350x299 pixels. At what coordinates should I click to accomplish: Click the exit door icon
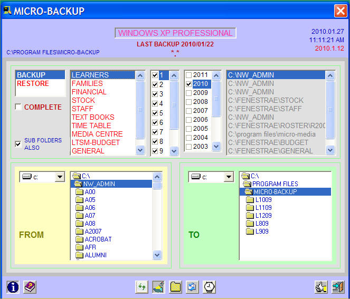[x=338, y=287]
